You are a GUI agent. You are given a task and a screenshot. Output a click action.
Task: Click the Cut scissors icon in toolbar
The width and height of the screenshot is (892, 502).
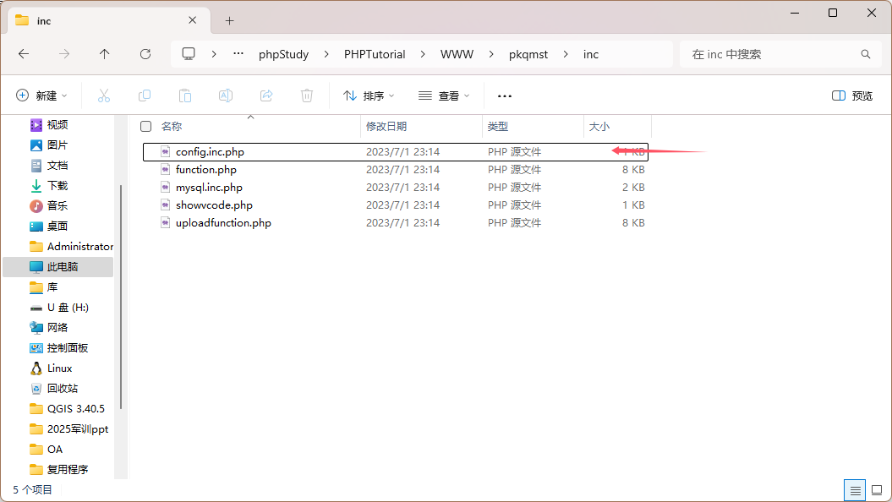(104, 95)
